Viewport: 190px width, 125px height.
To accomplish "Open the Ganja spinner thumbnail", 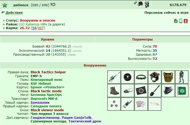I will (114, 104).
